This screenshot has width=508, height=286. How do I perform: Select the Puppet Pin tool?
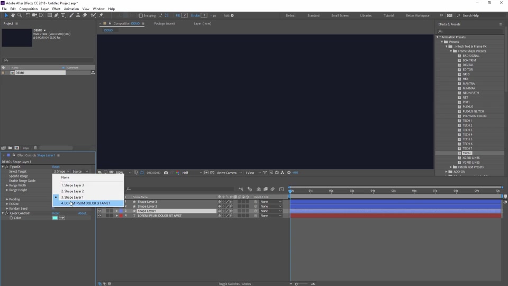coord(101,15)
